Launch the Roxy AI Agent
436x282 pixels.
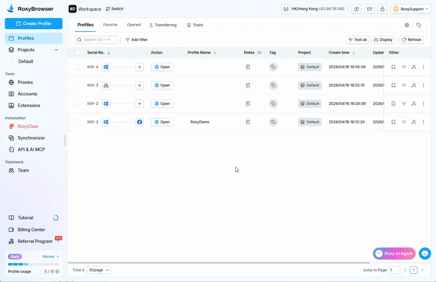394,254
